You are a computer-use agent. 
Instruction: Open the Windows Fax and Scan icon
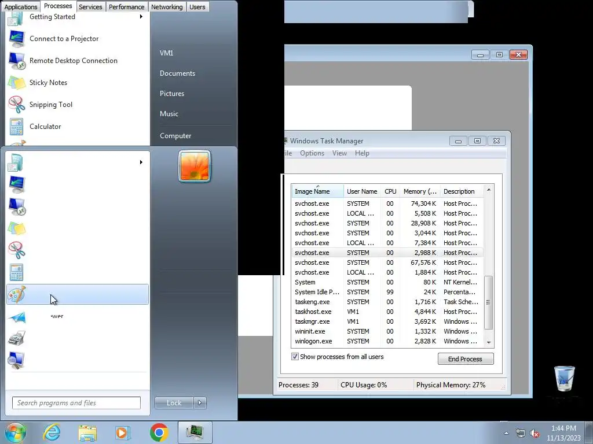[x=17, y=338]
